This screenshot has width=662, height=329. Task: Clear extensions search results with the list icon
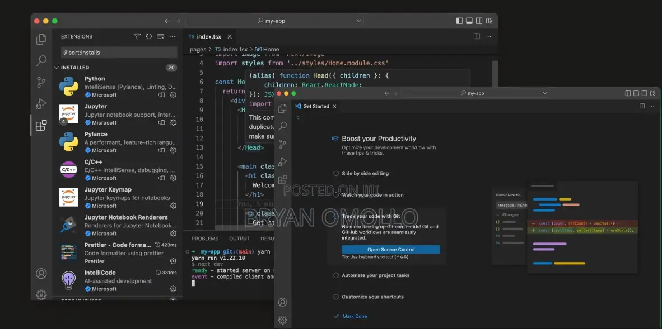coord(160,37)
